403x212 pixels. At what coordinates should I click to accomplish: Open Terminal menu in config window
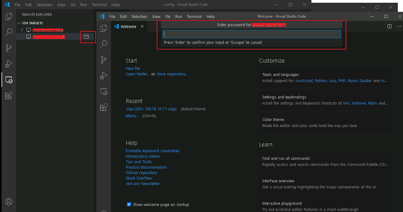(x=99, y=5)
